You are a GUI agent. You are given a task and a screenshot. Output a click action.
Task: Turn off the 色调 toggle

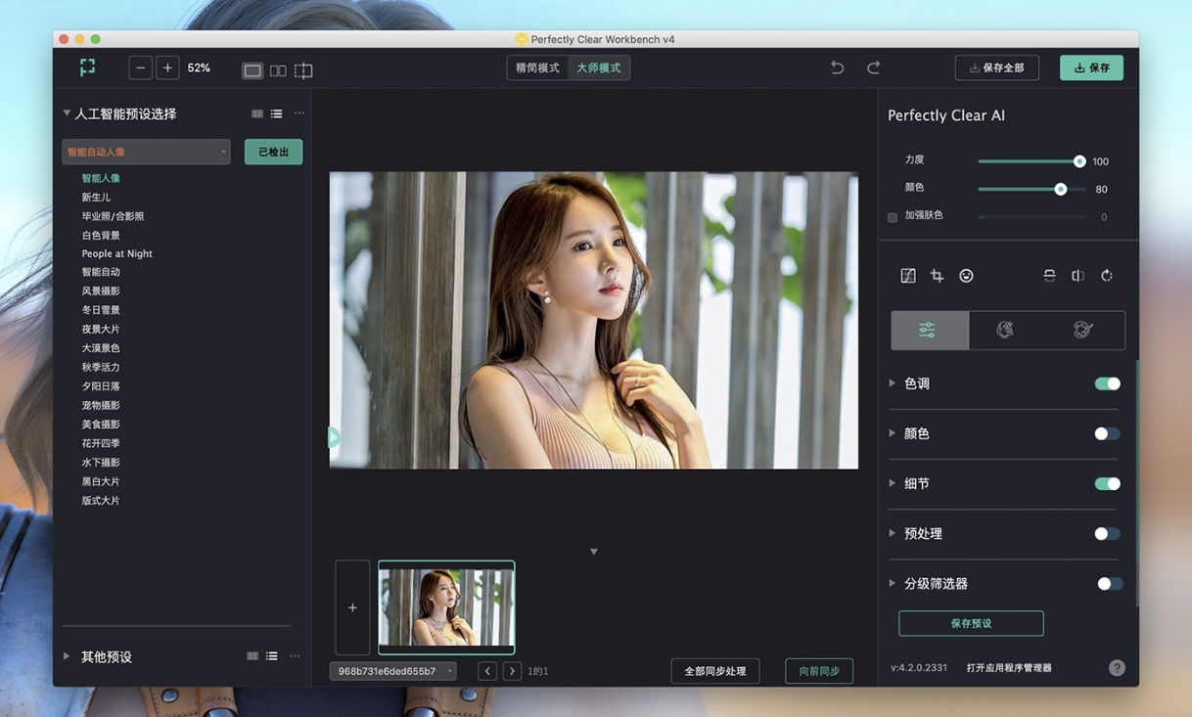[1107, 384]
